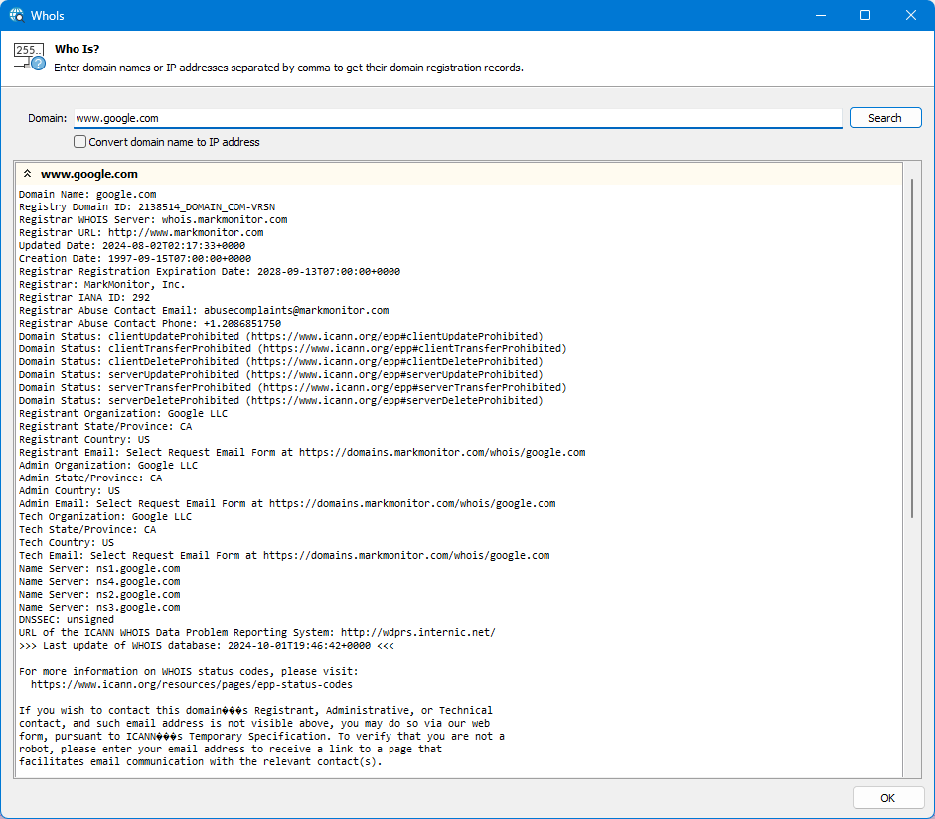
Task: Click the Search button
Action: pos(885,118)
